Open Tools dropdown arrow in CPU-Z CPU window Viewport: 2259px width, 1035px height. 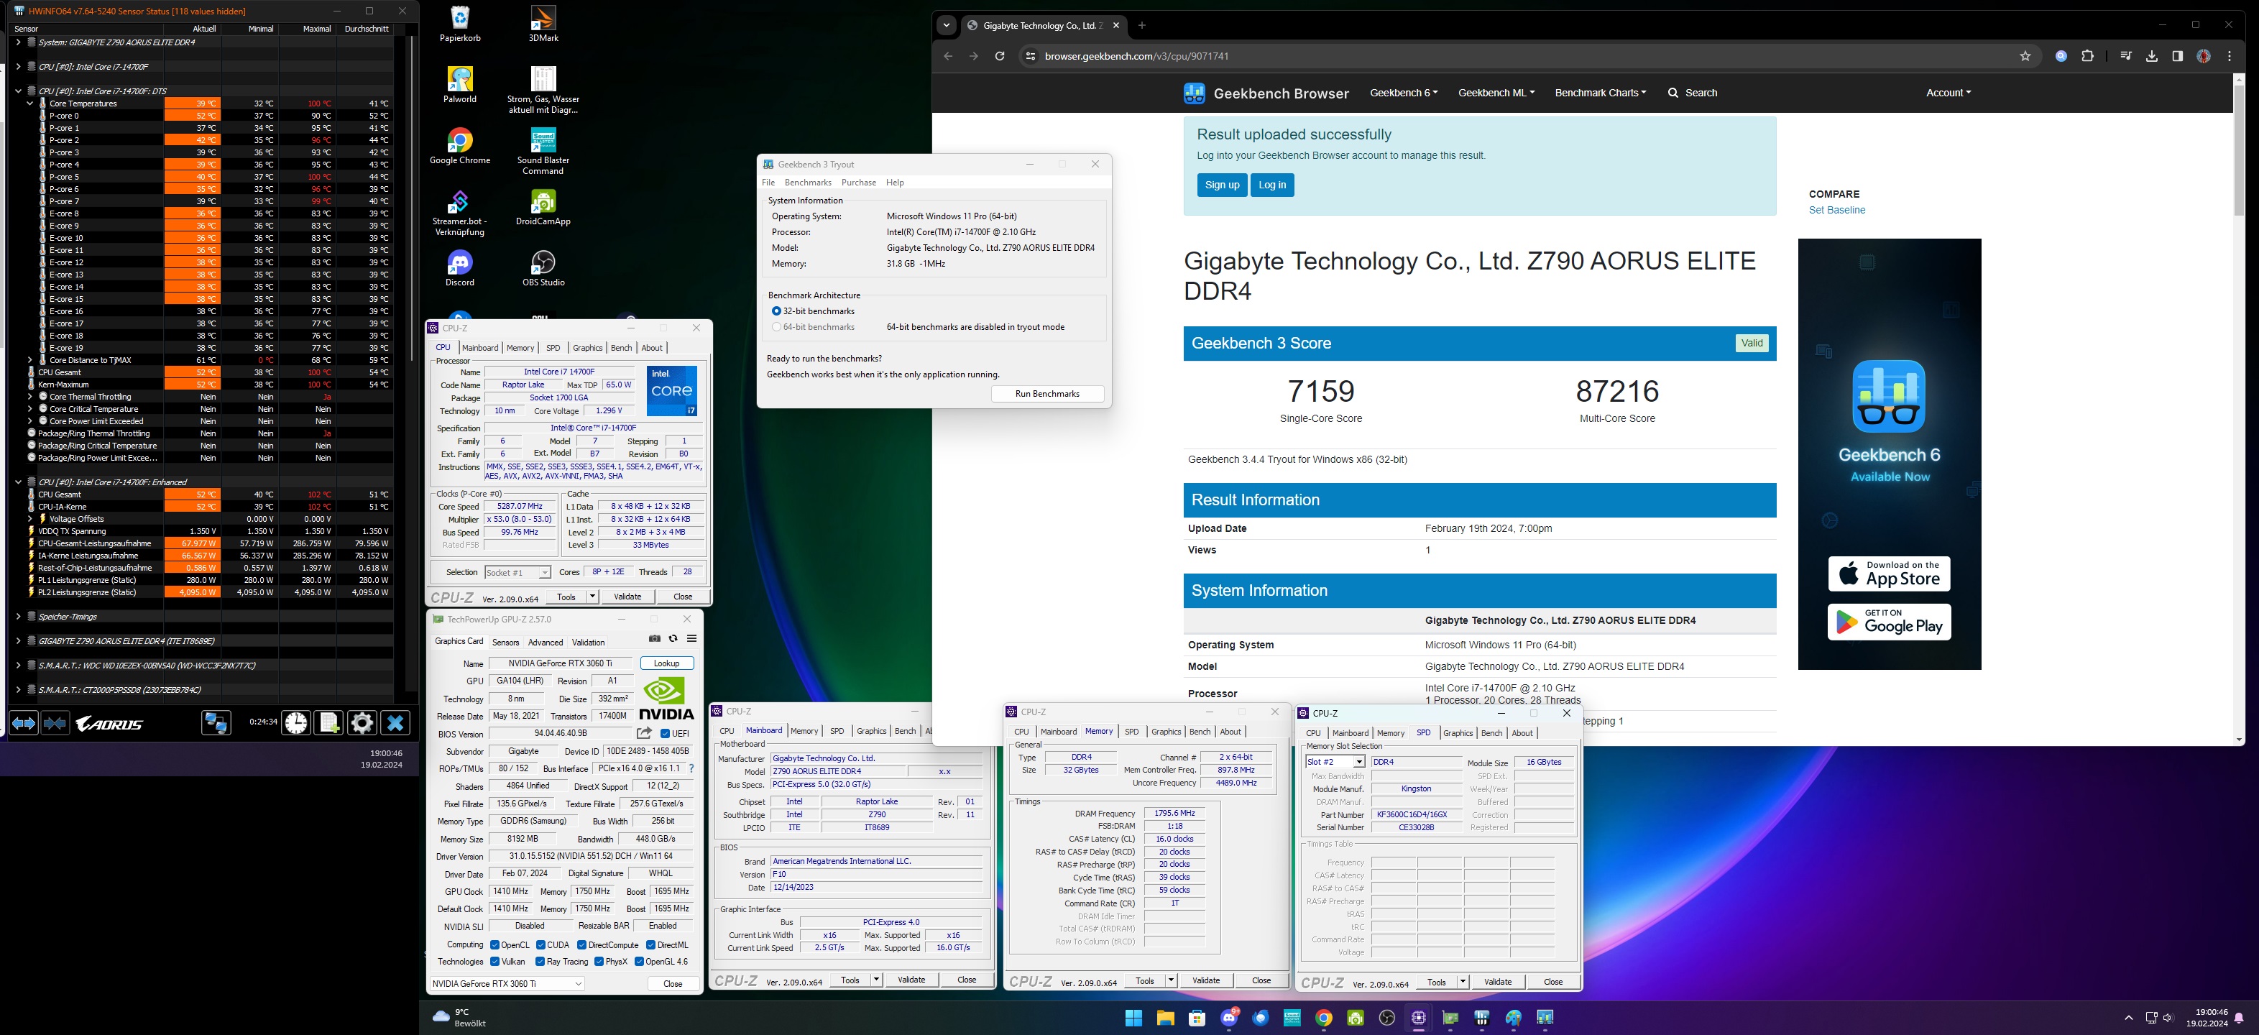coord(593,597)
